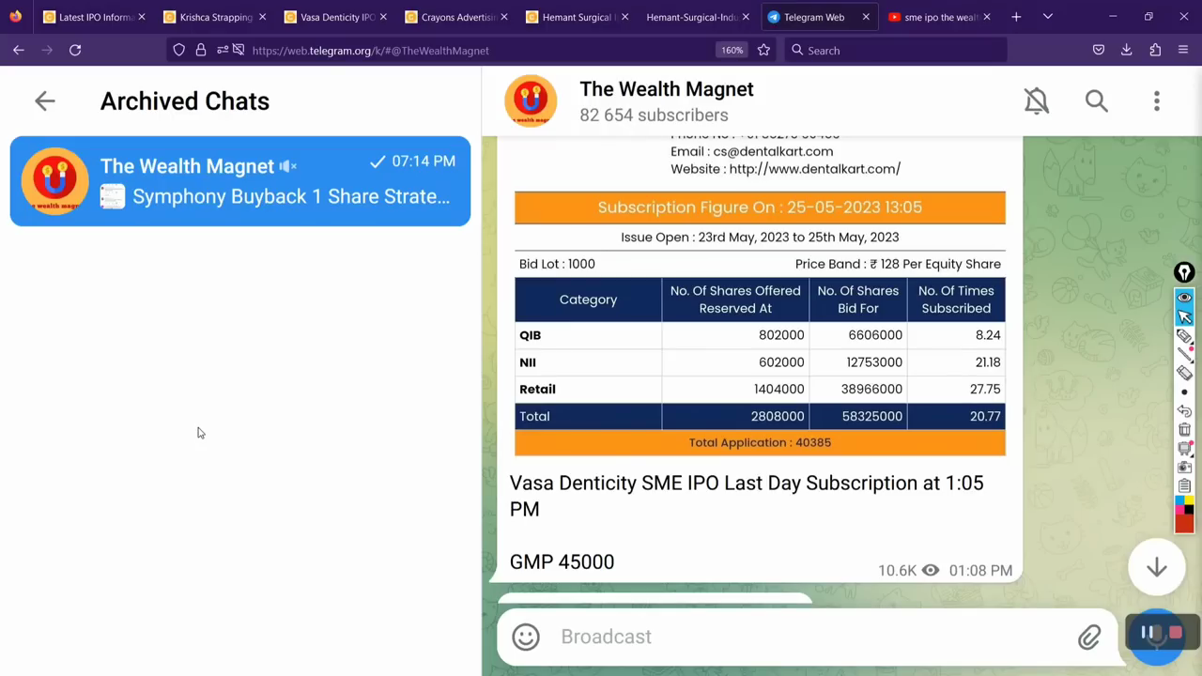The image size is (1202, 676).
Task: Capture screenshot with camera icon
Action: pyautogui.click(x=1184, y=467)
